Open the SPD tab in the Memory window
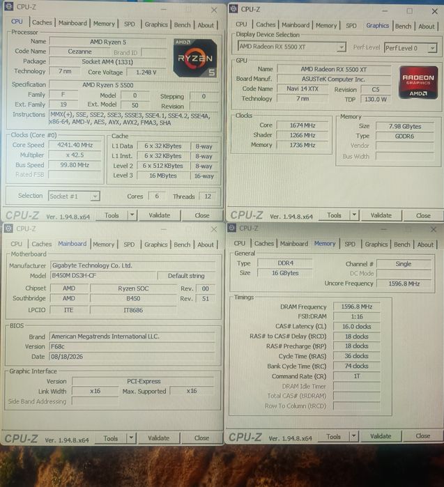444x487 pixels. [350, 244]
